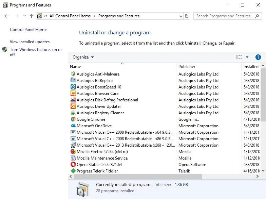The height and width of the screenshot is (199, 266).
Task: Open the recent locations dropdown arrow
Action: [24, 16]
